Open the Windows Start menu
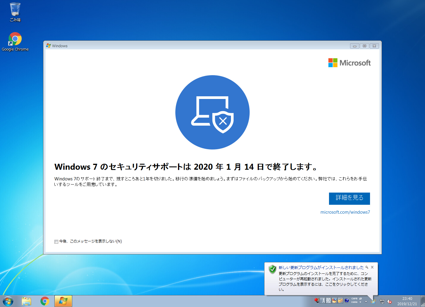 pyautogui.click(x=8, y=301)
